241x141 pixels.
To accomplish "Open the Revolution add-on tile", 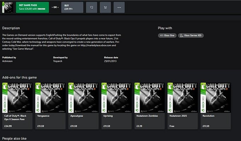I will coord(215,106).
